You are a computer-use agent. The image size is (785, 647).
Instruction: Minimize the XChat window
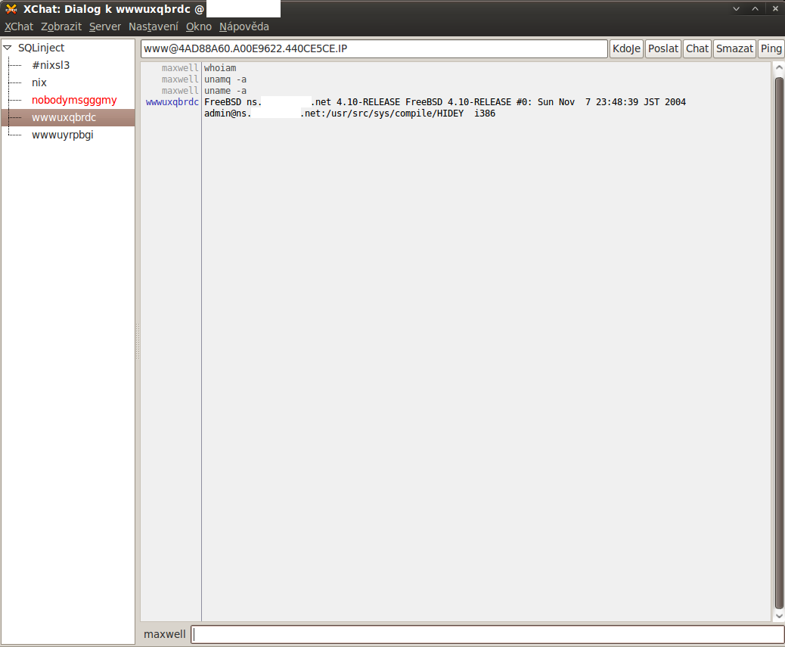click(x=736, y=9)
